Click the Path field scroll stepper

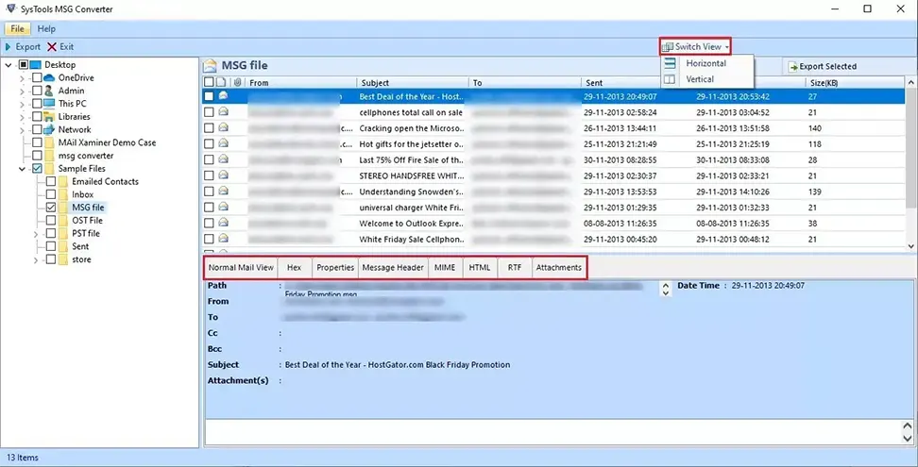pyautogui.click(x=665, y=288)
